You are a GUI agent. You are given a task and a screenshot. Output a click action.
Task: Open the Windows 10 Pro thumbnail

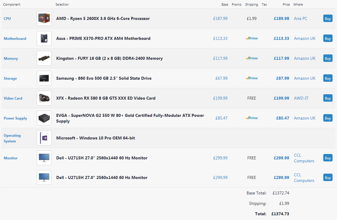pos(44,138)
